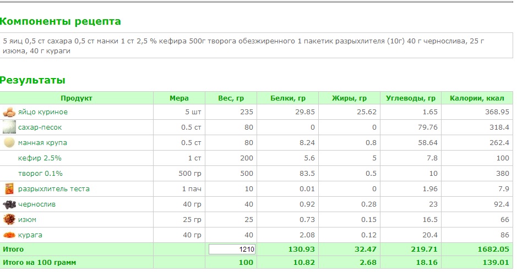Select the semolina calories value 262.4
This screenshot has width=517, height=272.
coord(499,143)
